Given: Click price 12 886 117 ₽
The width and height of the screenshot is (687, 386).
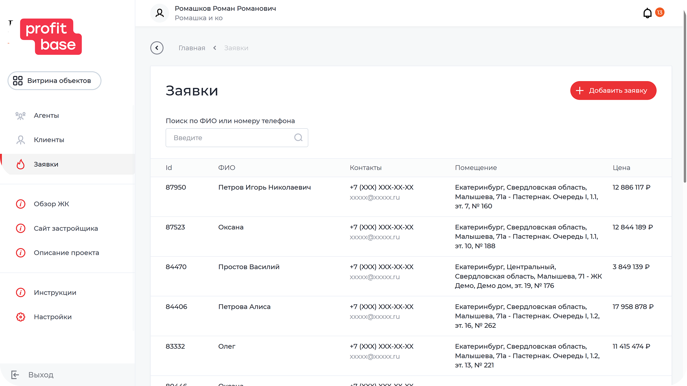Looking at the screenshot, I should click(632, 187).
